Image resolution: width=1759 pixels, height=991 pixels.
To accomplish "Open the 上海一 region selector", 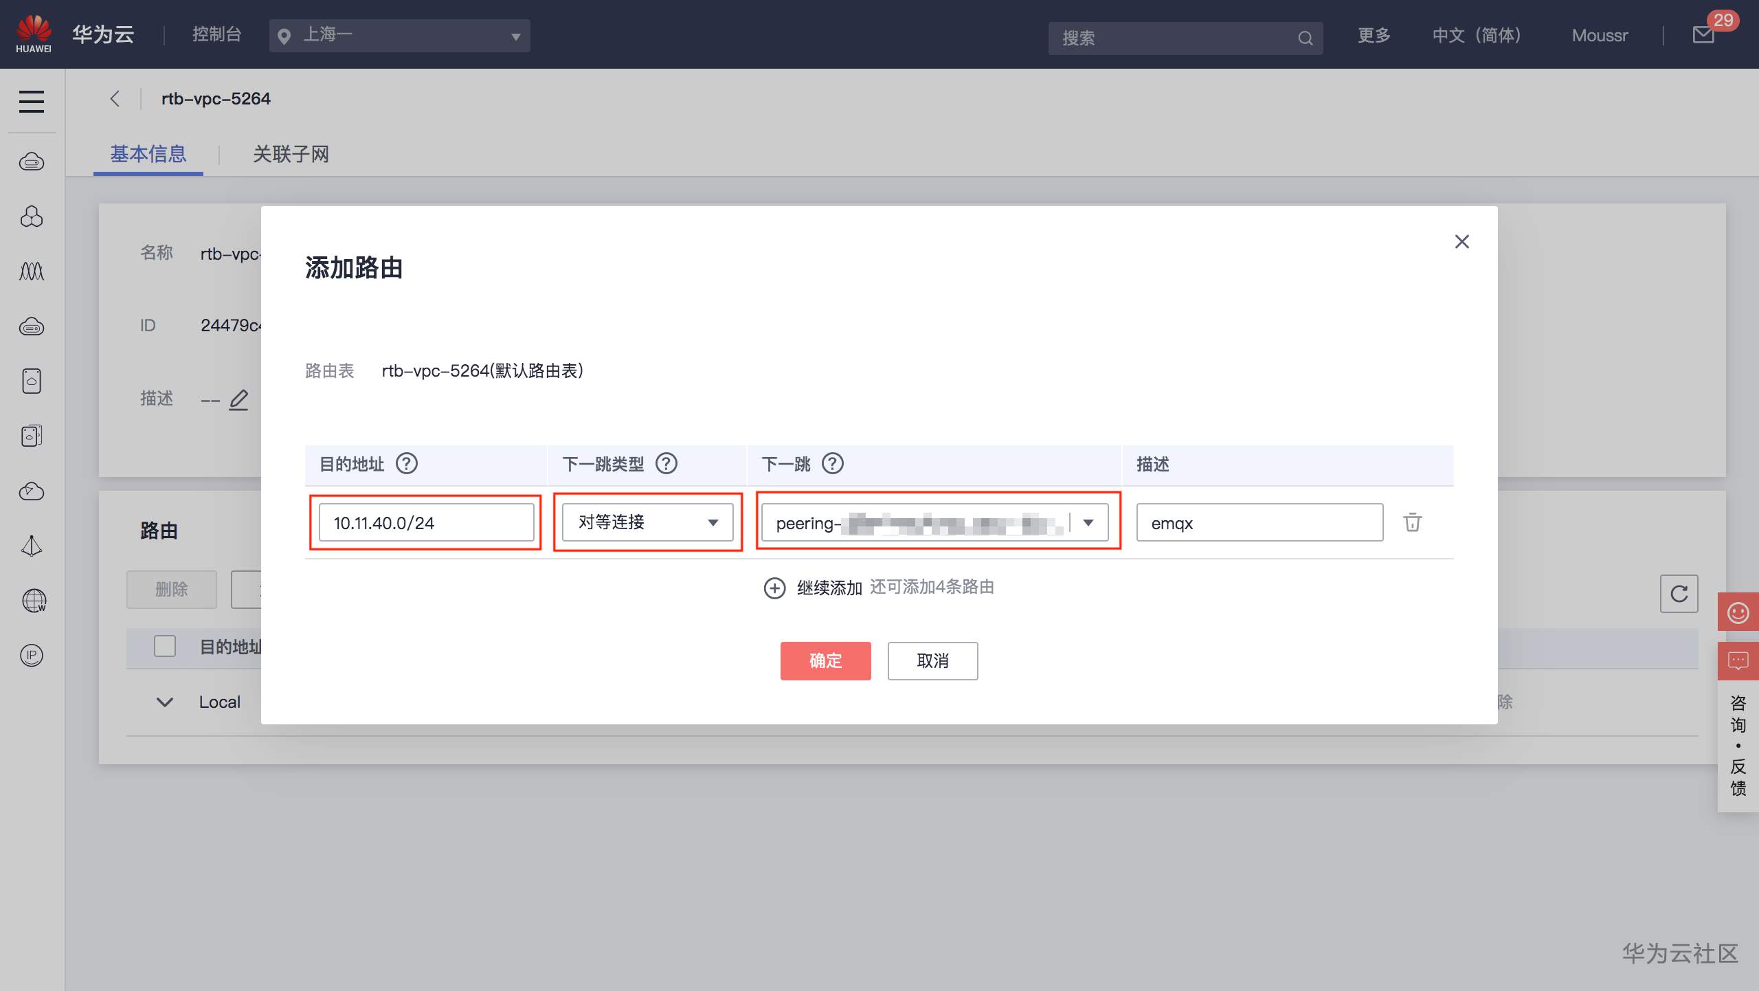I will click(400, 36).
